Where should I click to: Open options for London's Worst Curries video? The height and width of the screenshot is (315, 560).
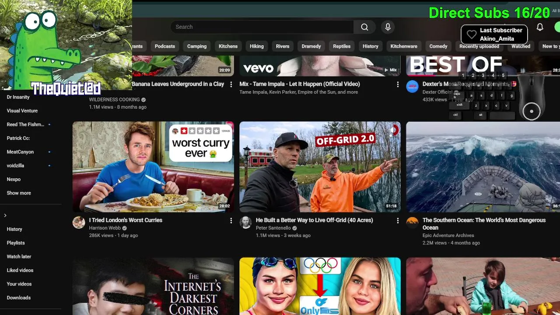[231, 220]
